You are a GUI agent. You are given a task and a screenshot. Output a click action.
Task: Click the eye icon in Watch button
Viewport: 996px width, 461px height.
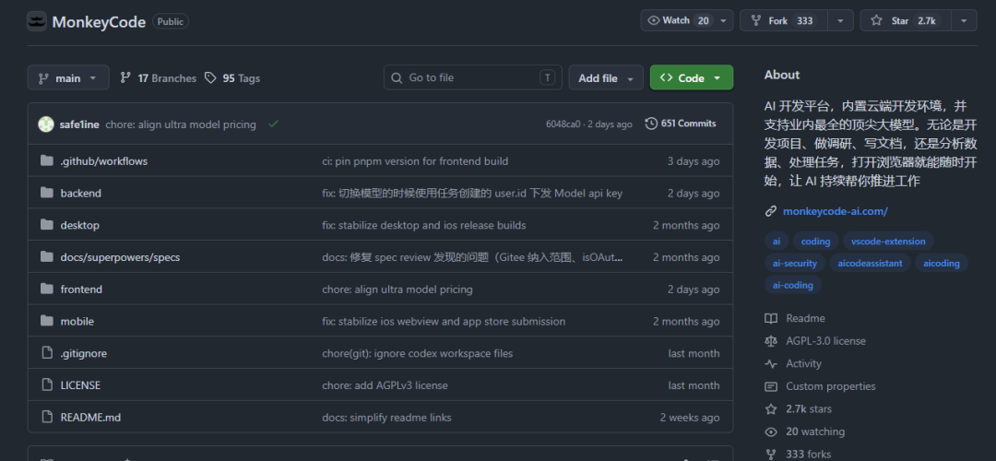click(654, 20)
